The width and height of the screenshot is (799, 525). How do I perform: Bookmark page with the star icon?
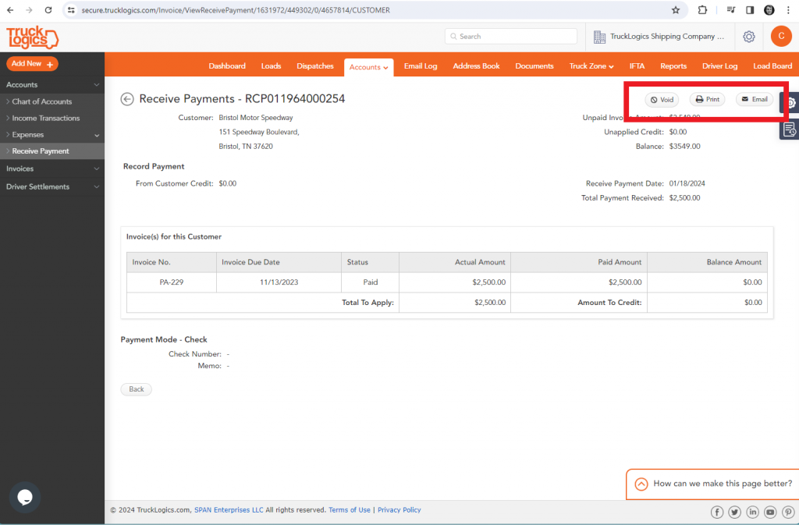click(676, 10)
